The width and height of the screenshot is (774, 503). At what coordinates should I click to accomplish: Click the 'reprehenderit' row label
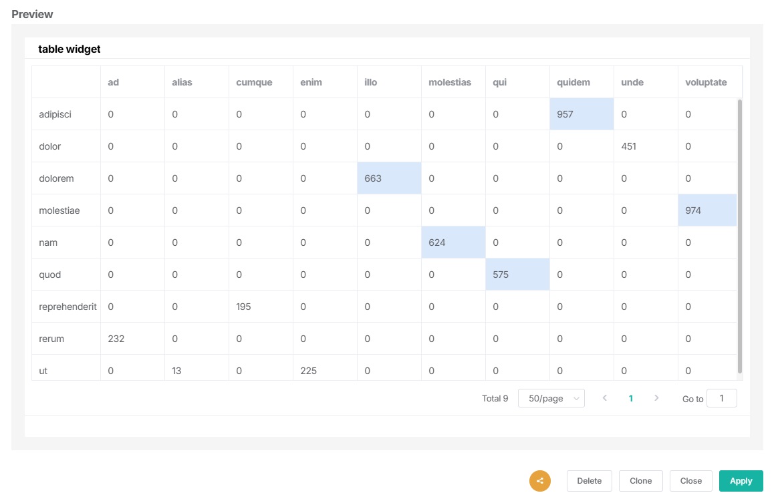coord(68,307)
